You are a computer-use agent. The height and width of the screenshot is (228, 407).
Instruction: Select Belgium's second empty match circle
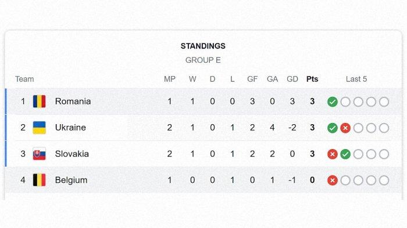click(x=358, y=180)
